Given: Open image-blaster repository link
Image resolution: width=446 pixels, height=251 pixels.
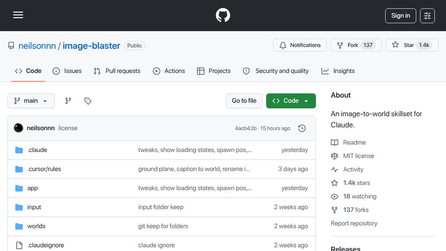Looking at the screenshot, I should click(x=92, y=46).
